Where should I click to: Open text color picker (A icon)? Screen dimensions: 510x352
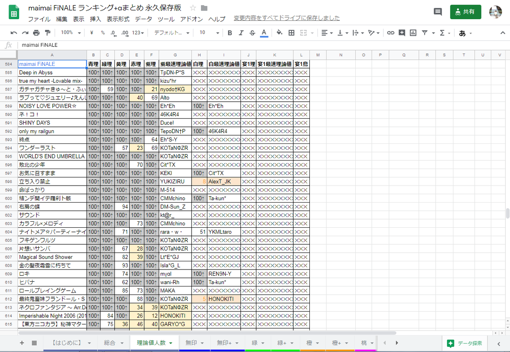[264, 33]
